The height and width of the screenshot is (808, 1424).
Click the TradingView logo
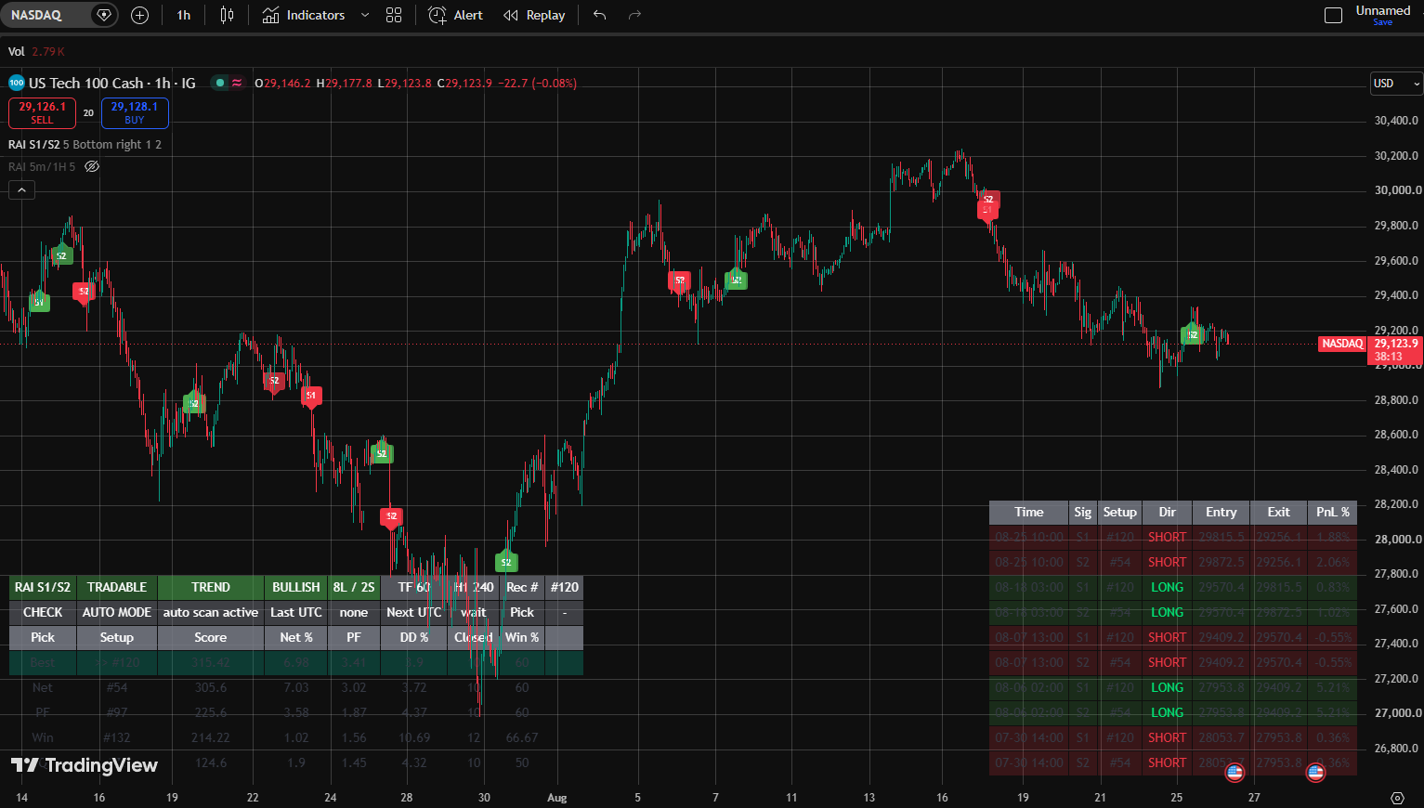coord(85,765)
